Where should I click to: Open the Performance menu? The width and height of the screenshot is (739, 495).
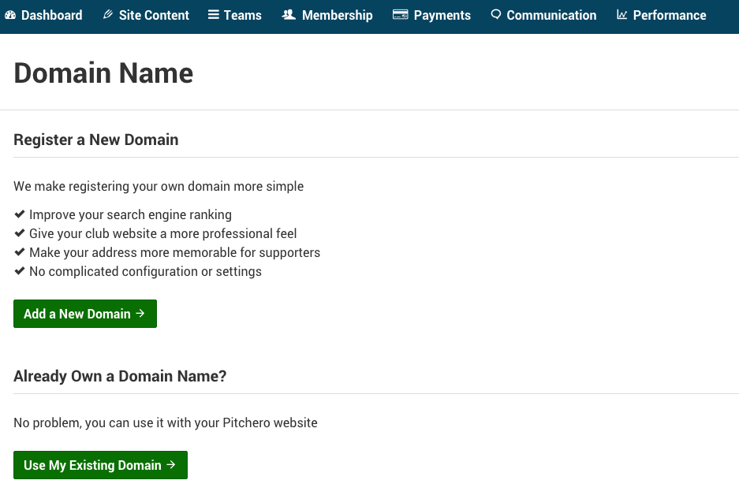coord(662,15)
